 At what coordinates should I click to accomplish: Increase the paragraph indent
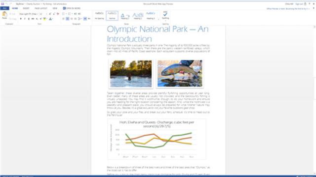click(x=79, y=14)
